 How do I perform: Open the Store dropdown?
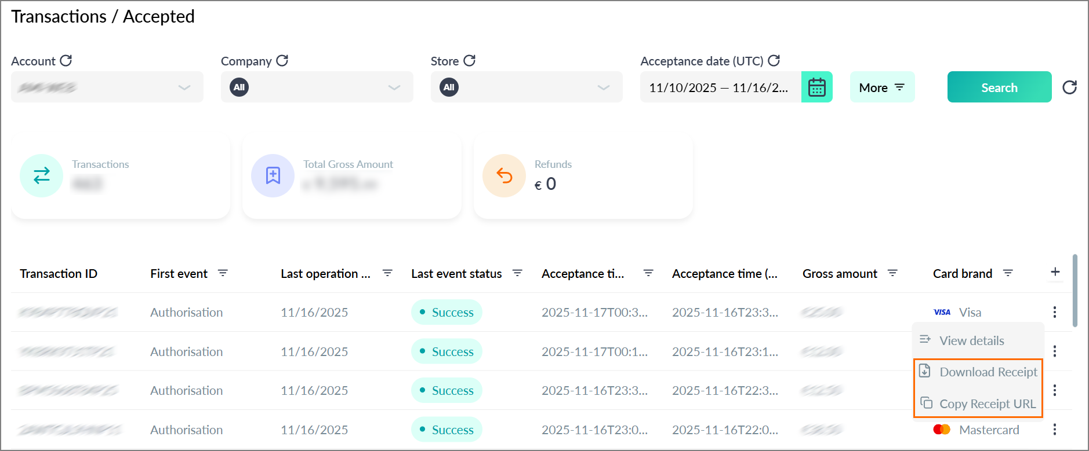[527, 87]
